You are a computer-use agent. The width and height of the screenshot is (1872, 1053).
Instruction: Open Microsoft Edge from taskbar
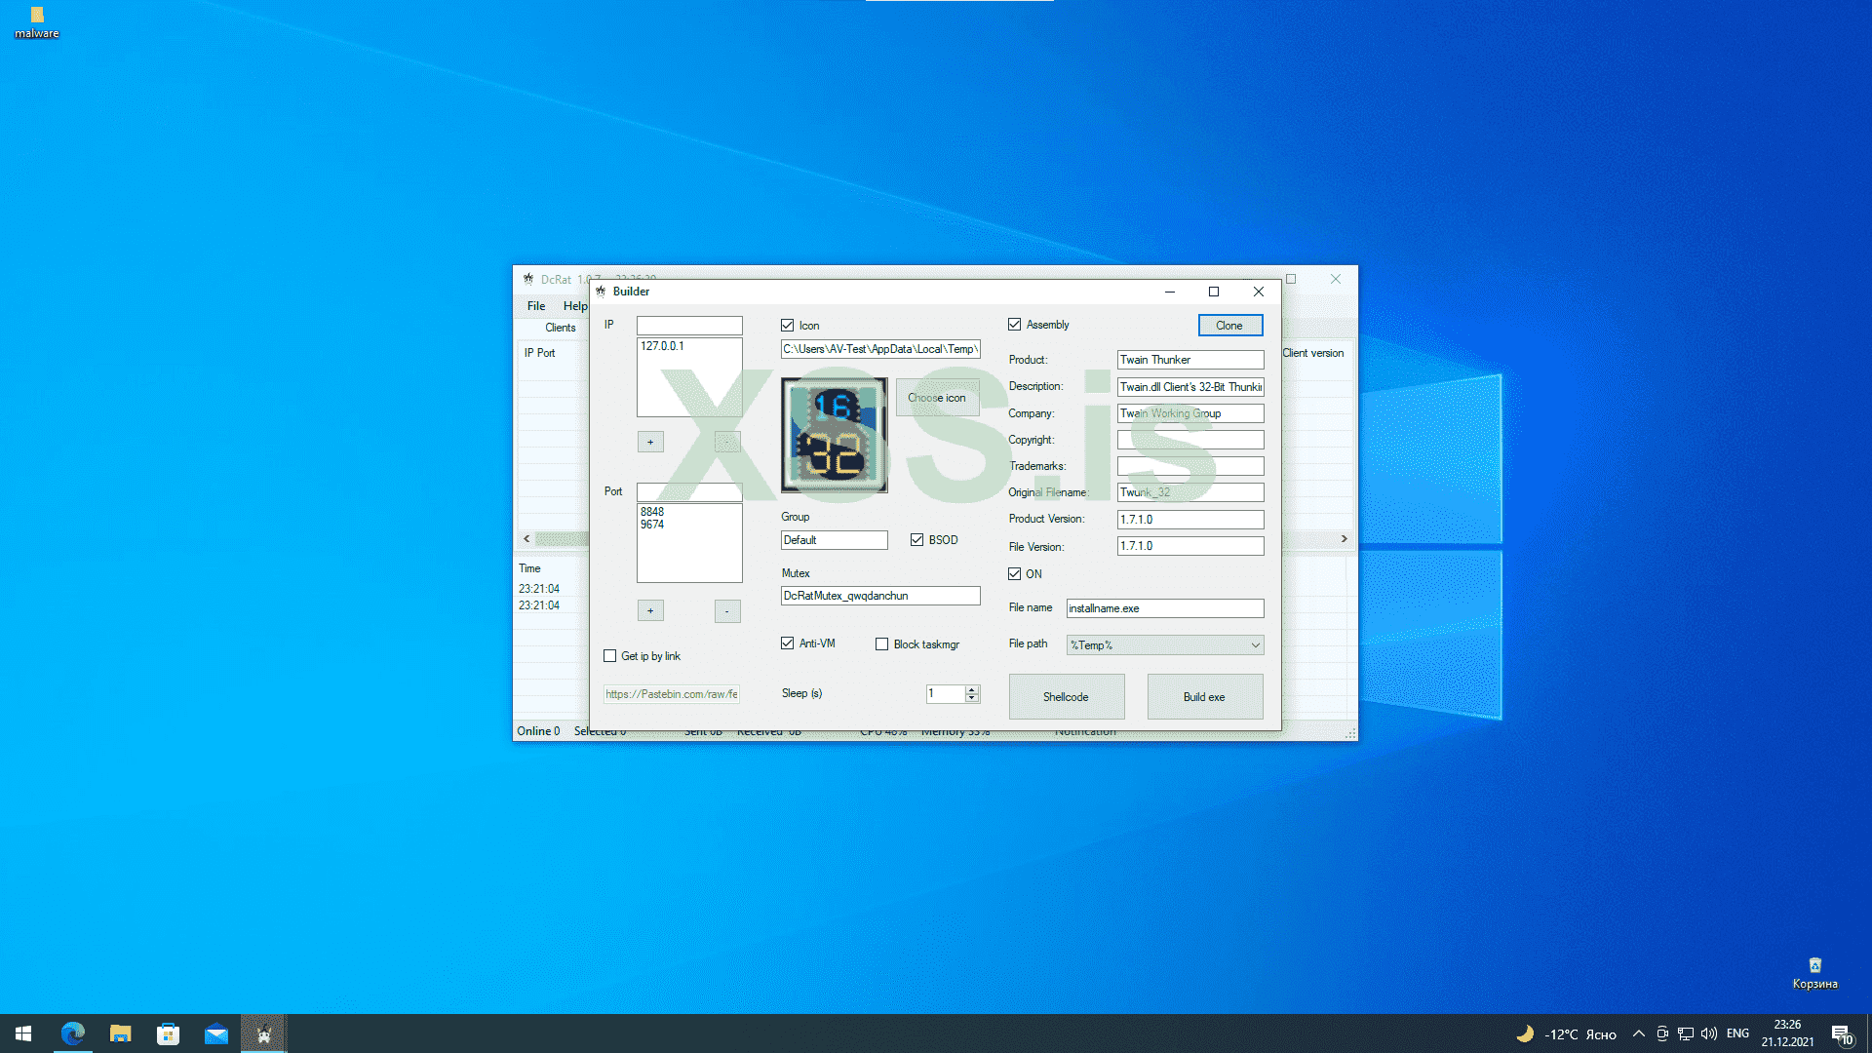coord(73,1033)
